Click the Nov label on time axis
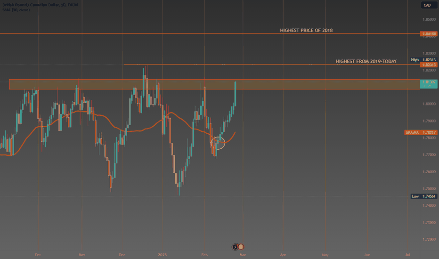The image size is (439, 259). tap(82, 255)
